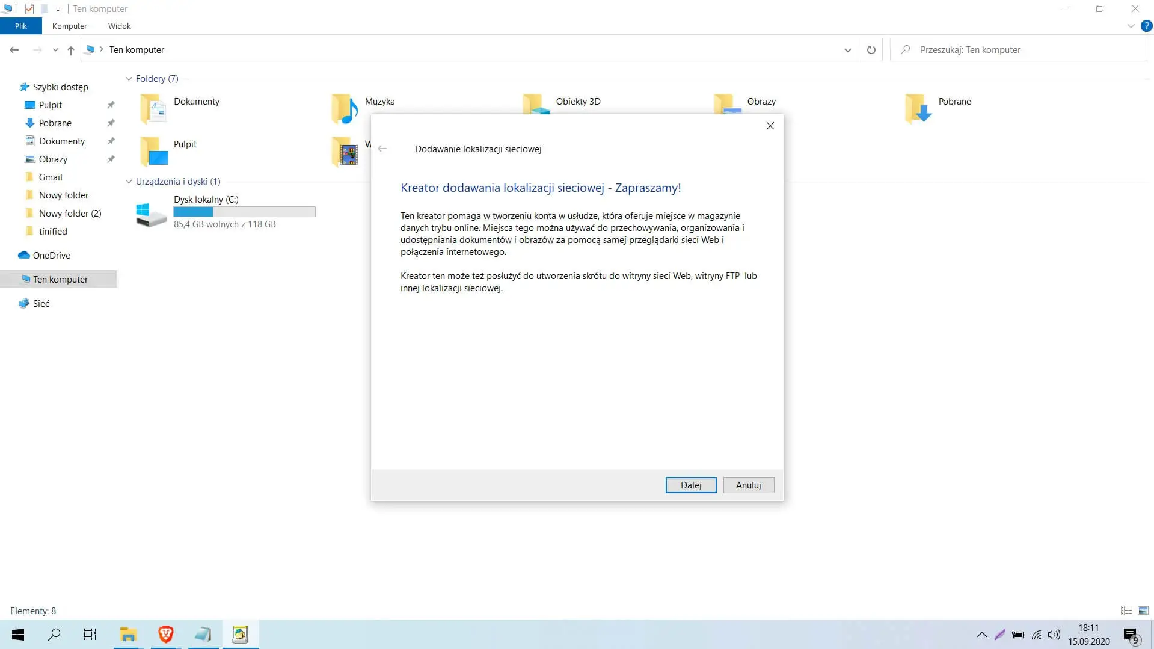Collapse the Urządzenia i dyski group

[x=129, y=182]
